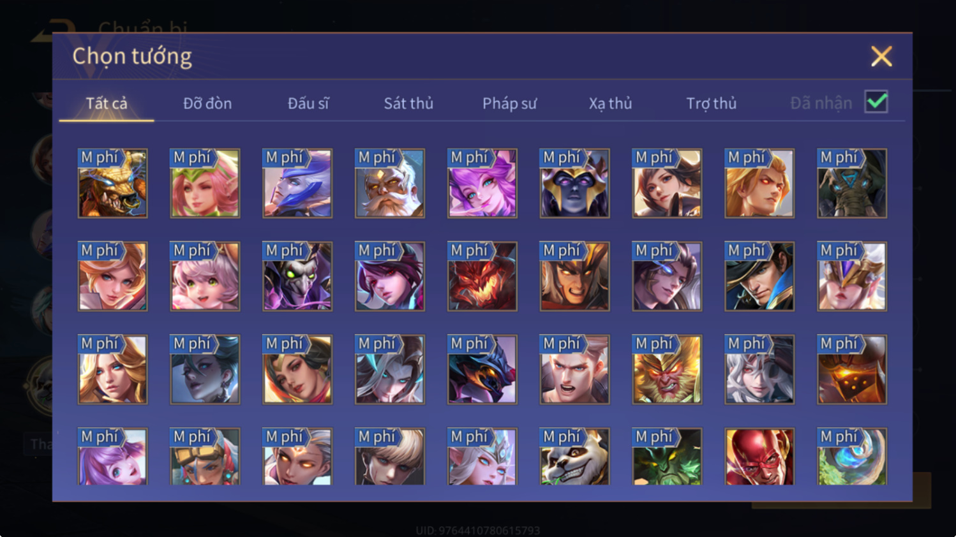Viewport: 956px width, 537px height.
Task: Pick the panda hero portrait
Action: tap(574, 457)
